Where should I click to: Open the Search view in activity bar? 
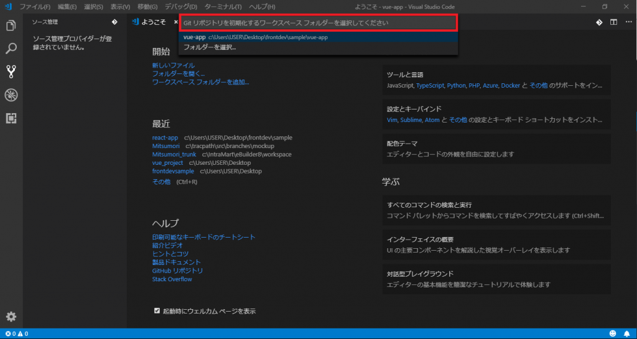[11, 49]
